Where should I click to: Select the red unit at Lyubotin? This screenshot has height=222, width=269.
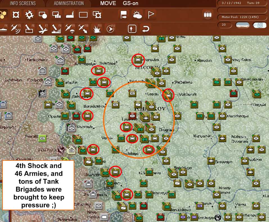point(132,116)
